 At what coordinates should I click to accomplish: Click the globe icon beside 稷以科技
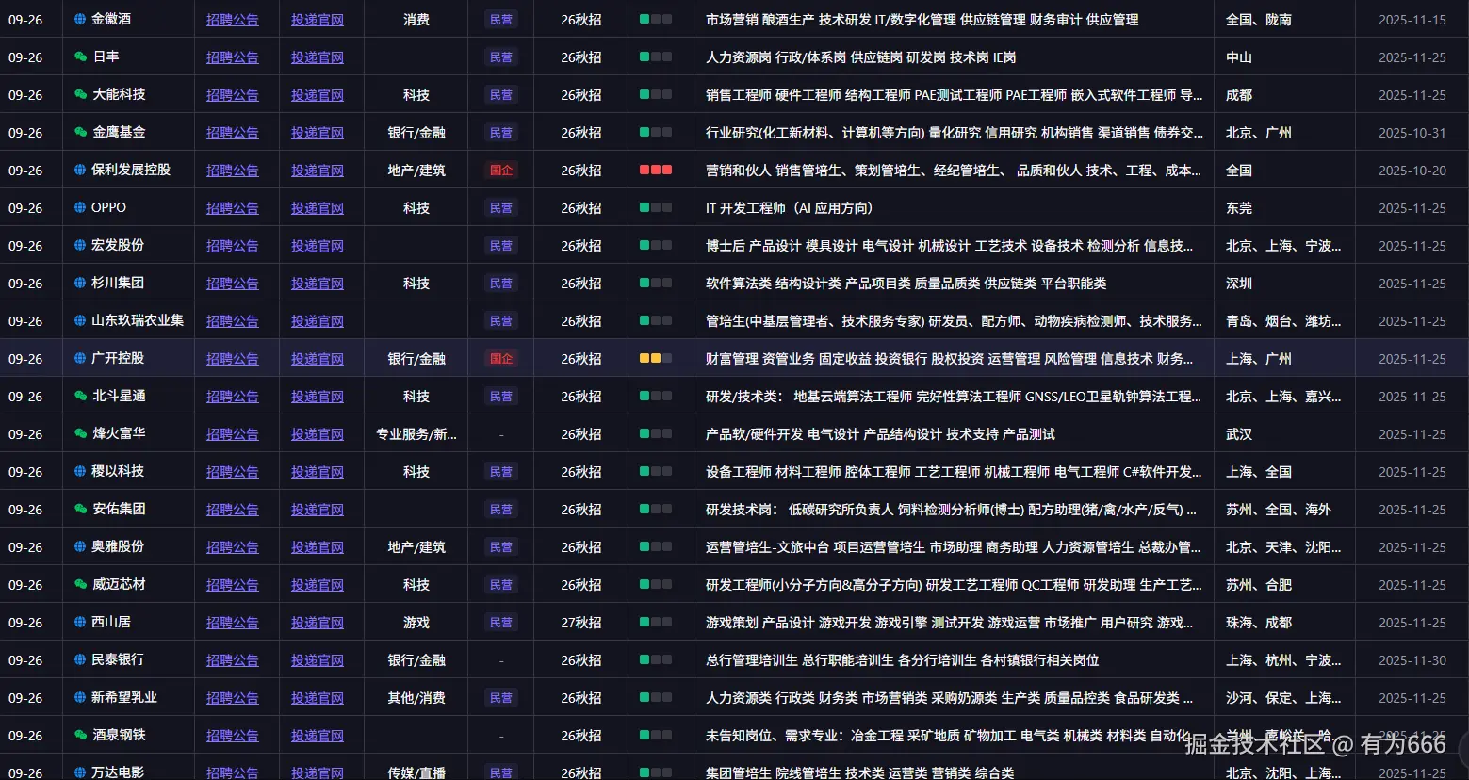pos(81,471)
